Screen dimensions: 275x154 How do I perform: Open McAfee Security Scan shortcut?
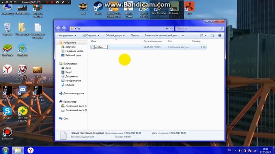pyautogui.click(x=22, y=72)
